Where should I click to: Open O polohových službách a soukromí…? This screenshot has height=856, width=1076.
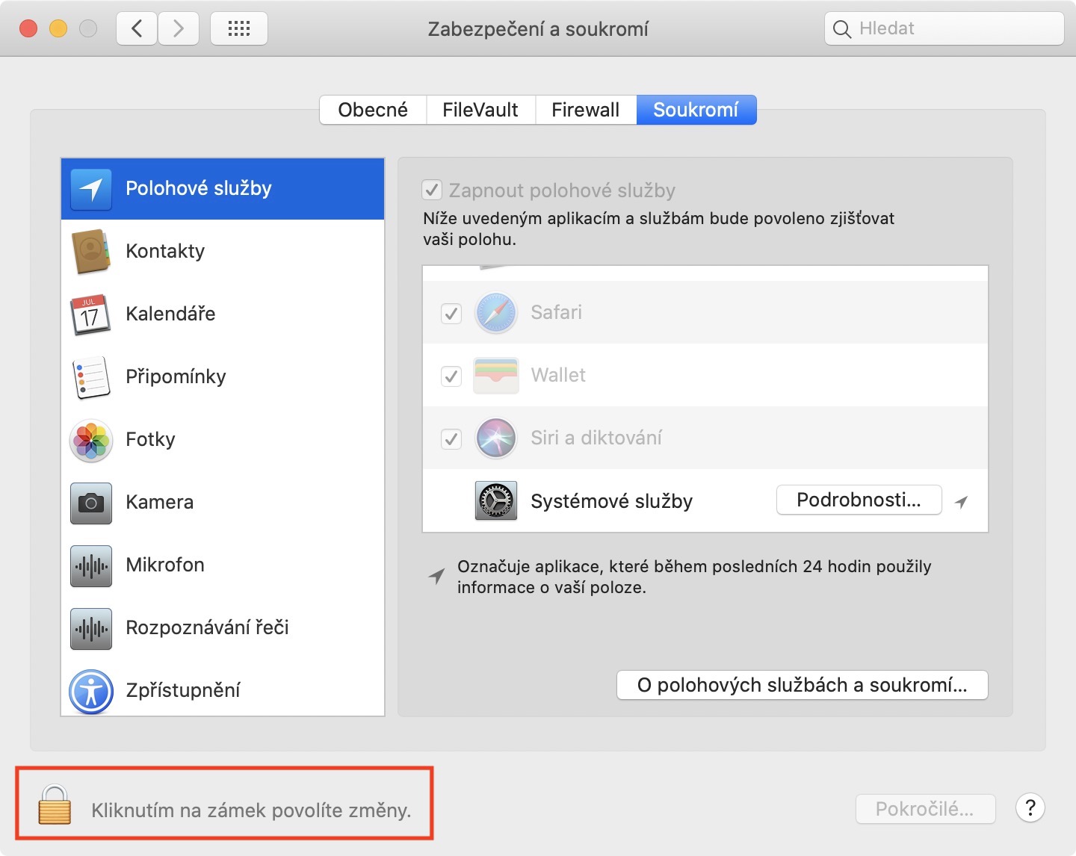(x=802, y=685)
